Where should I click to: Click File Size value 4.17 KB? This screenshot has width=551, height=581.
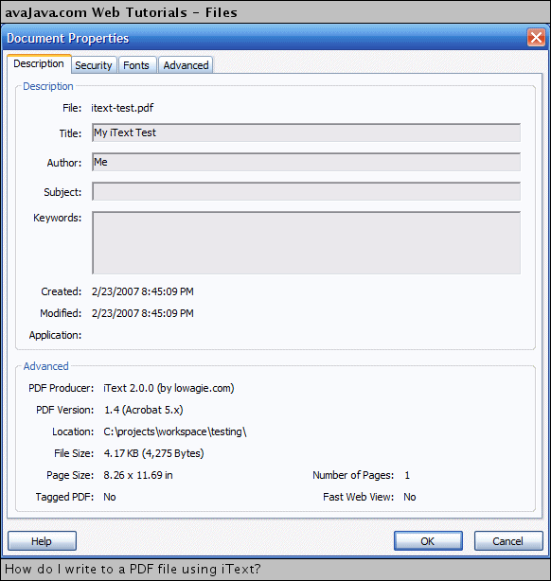coord(153,453)
